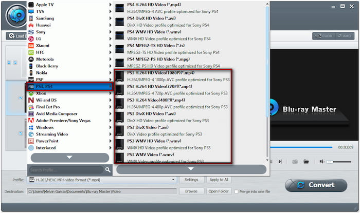Screen dimensions: 360x213
Task: Adjust the volume slider
Action: 337,161
